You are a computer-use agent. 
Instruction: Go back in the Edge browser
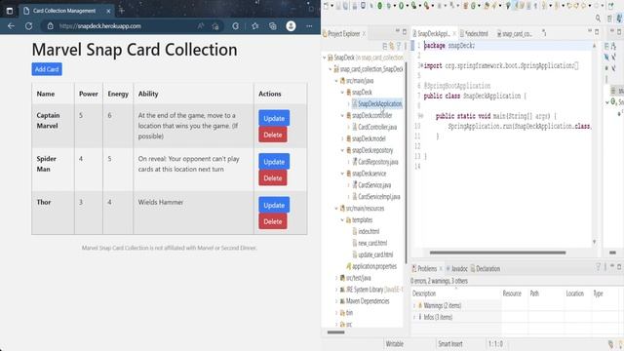coord(11,26)
